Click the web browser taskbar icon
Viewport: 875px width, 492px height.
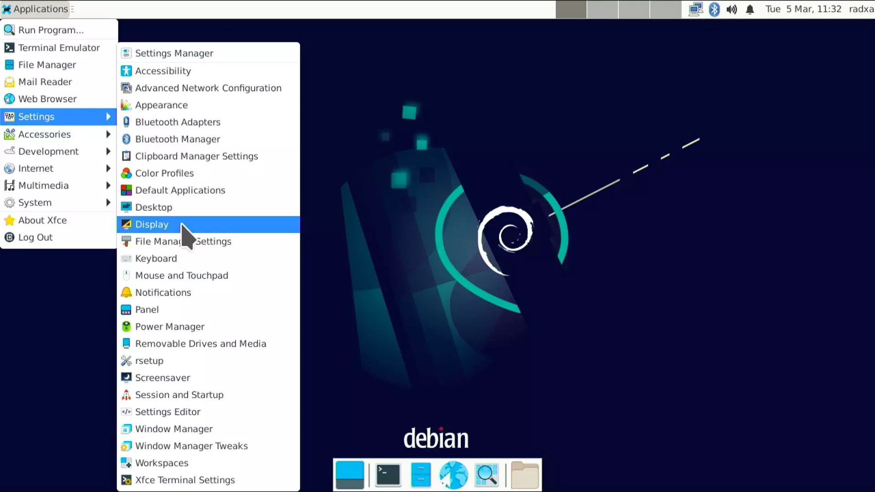453,475
